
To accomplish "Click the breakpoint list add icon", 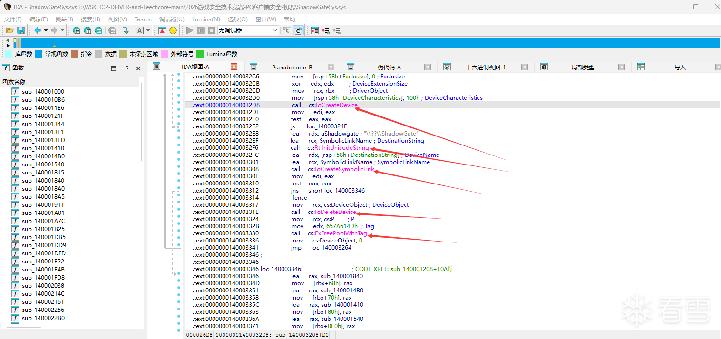I will (x=326, y=30).
